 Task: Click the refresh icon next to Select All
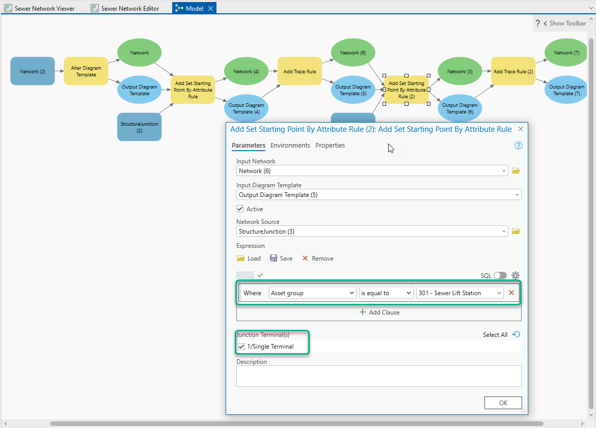[x=516, y=334]
